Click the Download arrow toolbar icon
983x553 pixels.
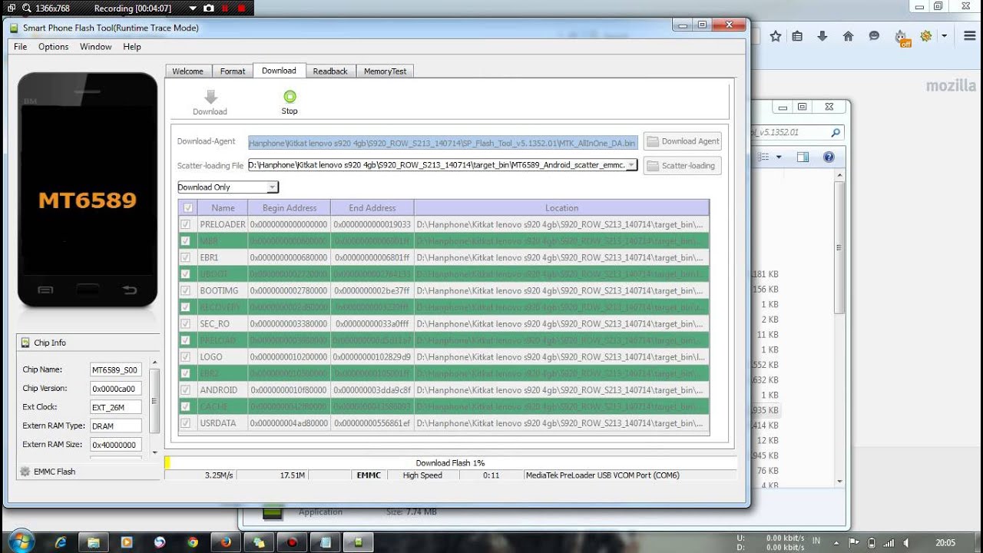[x=210, y=97]
